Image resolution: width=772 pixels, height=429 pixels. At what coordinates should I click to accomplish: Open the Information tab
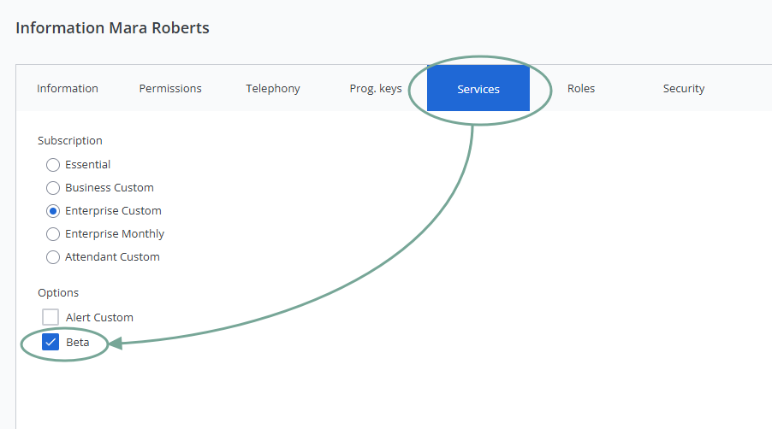pos(68,89)
